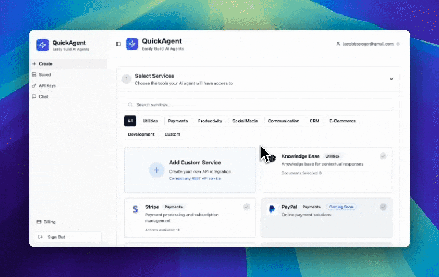Click the search magnifier icon
The image size is (439, 277).
pos(130,104)
